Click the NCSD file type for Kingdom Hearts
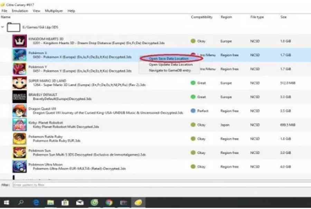 [x=255, y=41]
